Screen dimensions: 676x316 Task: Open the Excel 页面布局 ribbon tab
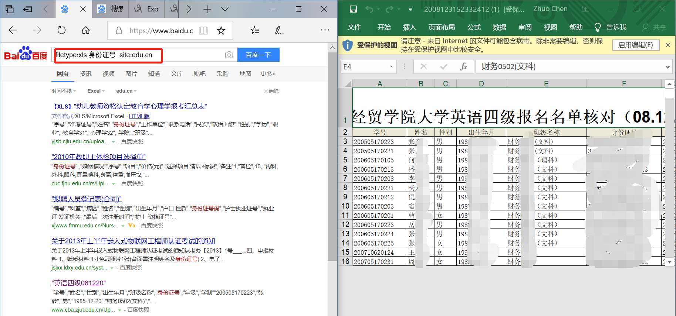[x=442, y=27]
